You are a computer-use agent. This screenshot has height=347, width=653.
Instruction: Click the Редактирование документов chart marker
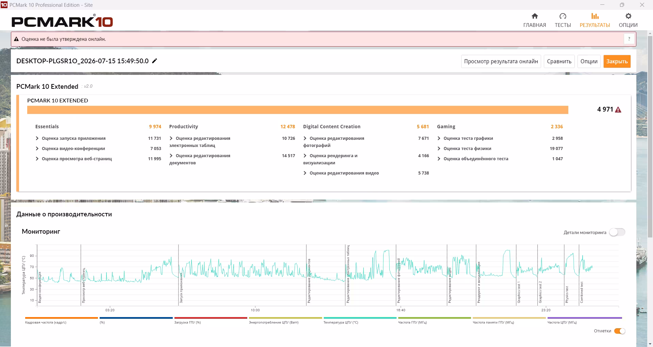click(309, 281)
